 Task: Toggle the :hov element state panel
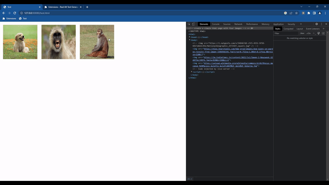click(x=302, y=33)
